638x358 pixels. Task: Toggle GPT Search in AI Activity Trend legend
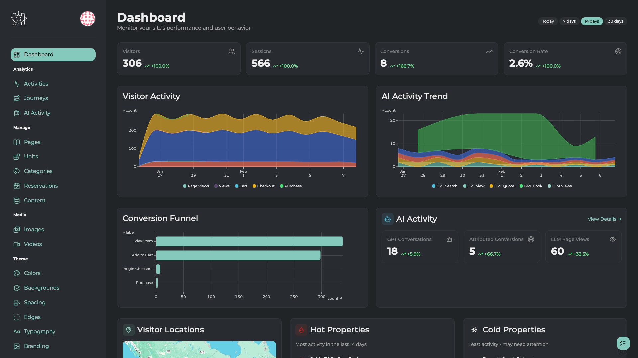pyautogui.click(x=444, y=186)
